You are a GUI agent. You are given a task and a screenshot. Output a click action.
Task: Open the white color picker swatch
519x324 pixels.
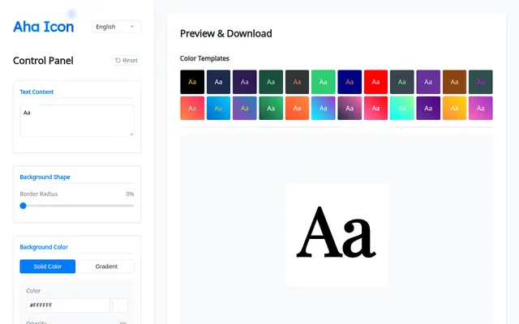tap(120, 305)
